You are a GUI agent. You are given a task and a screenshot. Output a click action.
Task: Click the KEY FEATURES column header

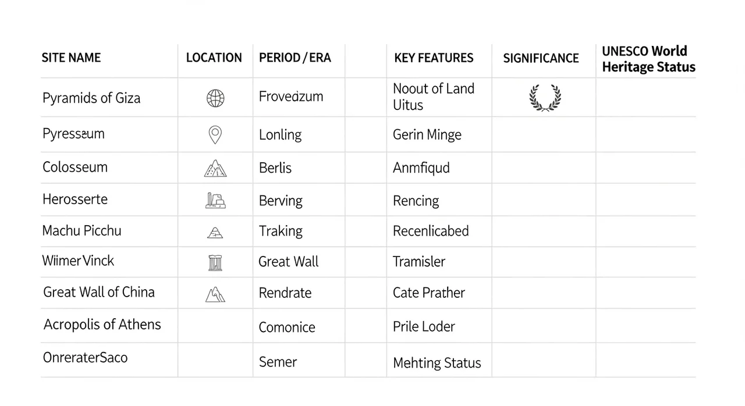point(434,58)
